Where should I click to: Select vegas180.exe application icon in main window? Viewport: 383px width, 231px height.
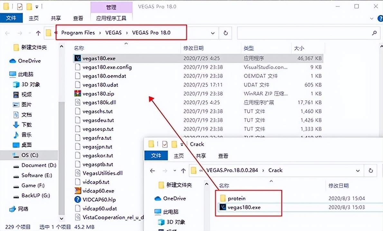pos(78,58)
